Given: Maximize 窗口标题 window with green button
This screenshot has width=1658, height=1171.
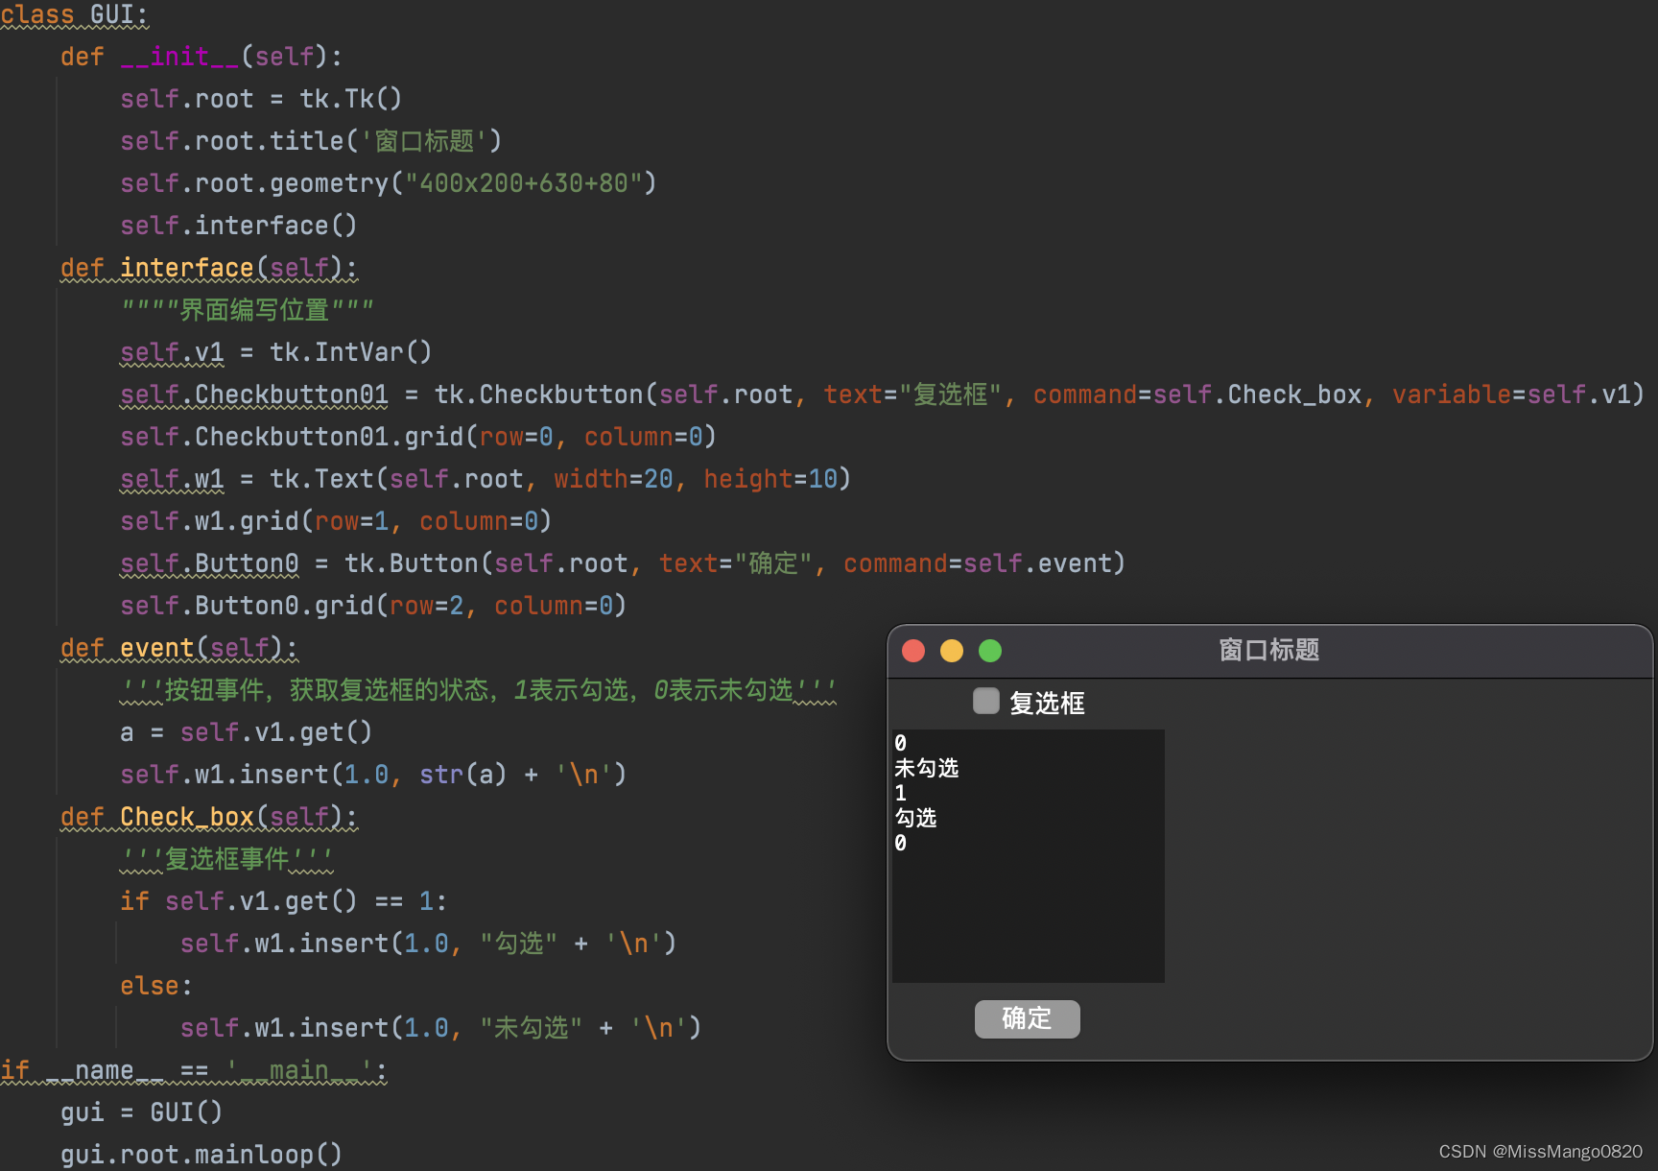Looking at the screenshot, I should click(x=990, y=651).
